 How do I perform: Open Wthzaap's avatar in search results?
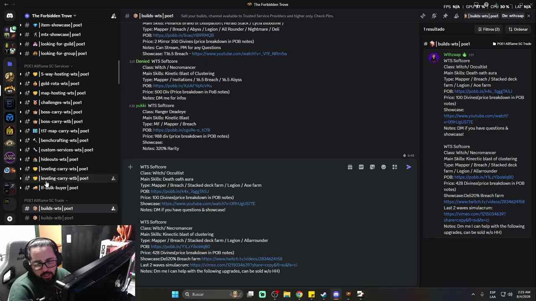pyautogui.click(x=434, y=58)
